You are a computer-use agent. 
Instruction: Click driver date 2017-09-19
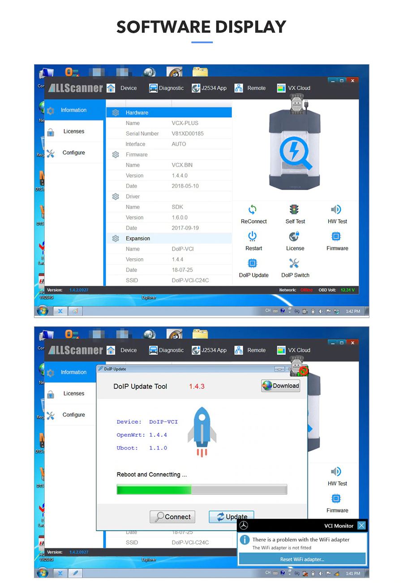(185, 228)
